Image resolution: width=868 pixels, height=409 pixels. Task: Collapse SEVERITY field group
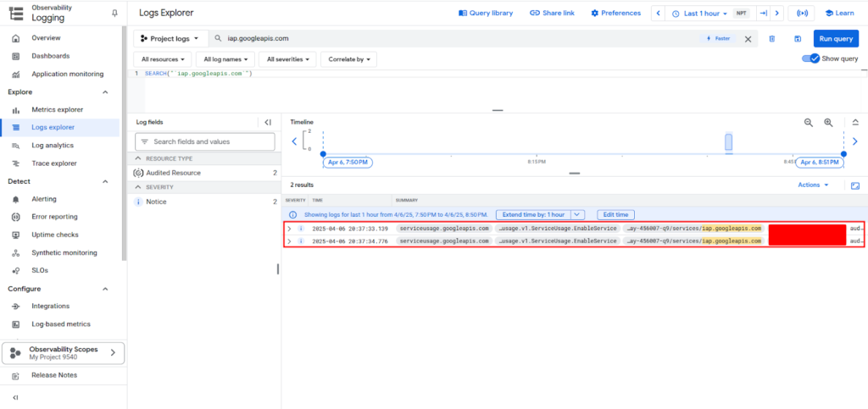[138, 187]
